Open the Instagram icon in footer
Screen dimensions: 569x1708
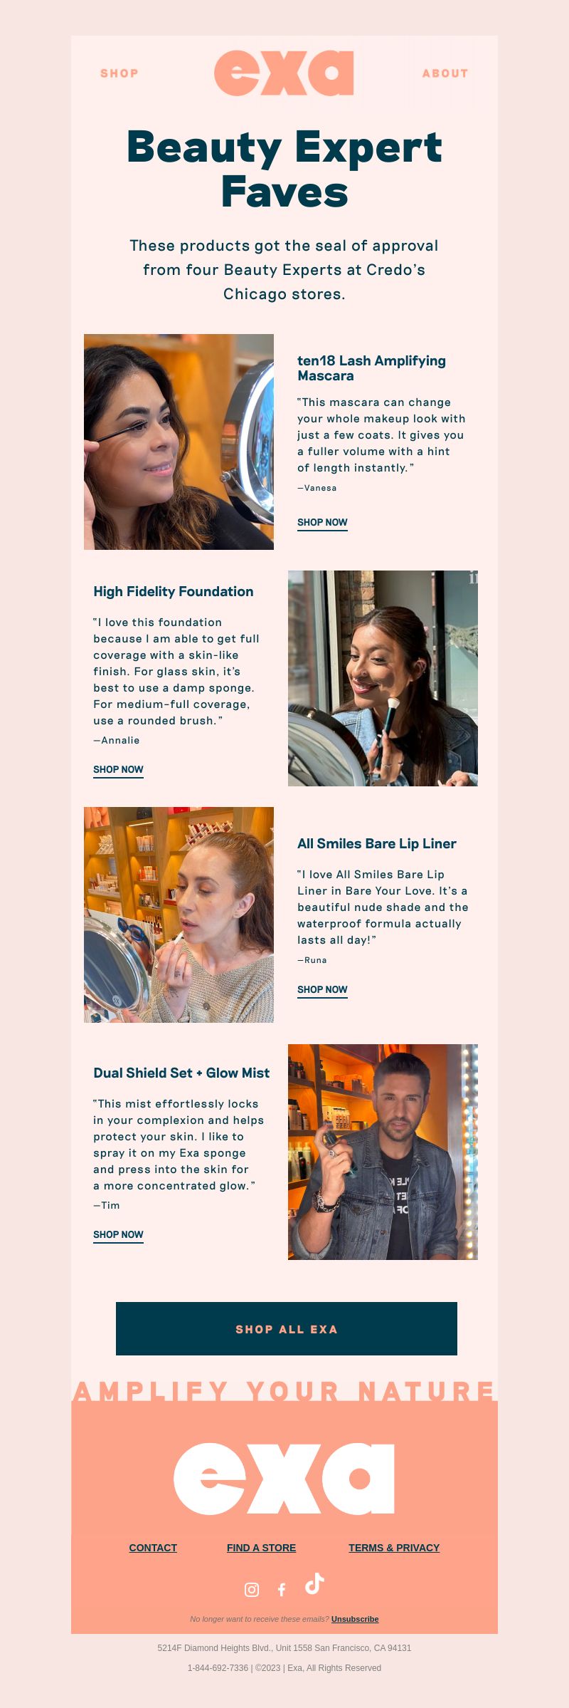point(252,1589)
